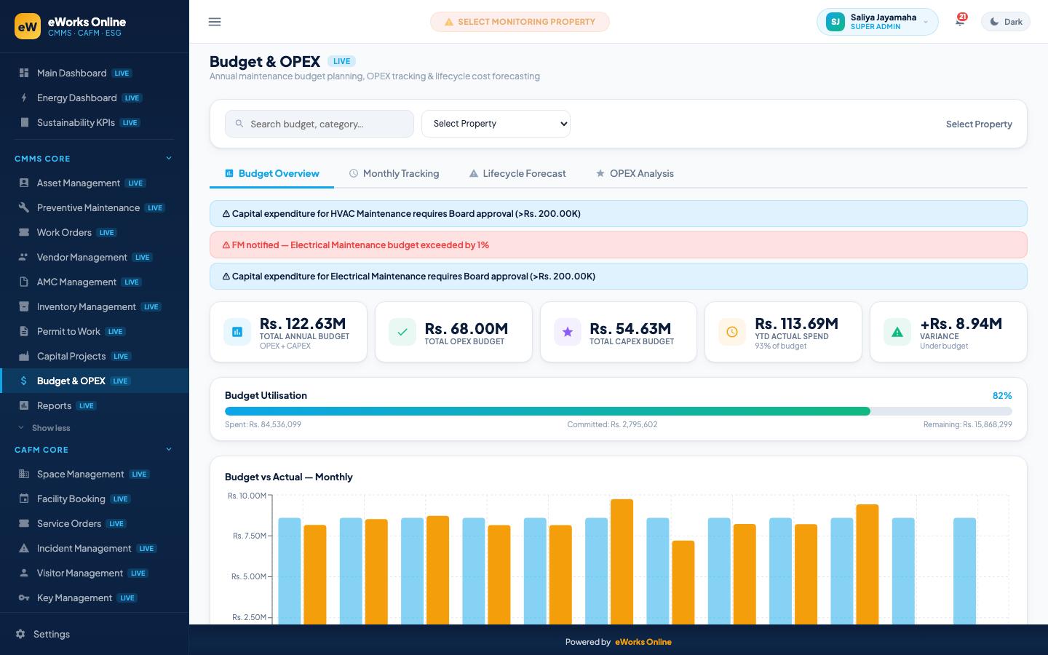This screenshot has width=1048, height=655.
Task: Click the 82% utilisation value
Action: tap(1002, 395)
